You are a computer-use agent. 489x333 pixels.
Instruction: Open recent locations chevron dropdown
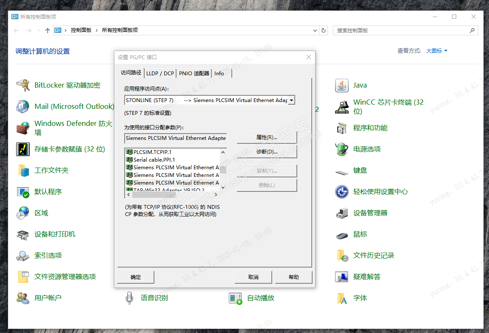point(39,30)
